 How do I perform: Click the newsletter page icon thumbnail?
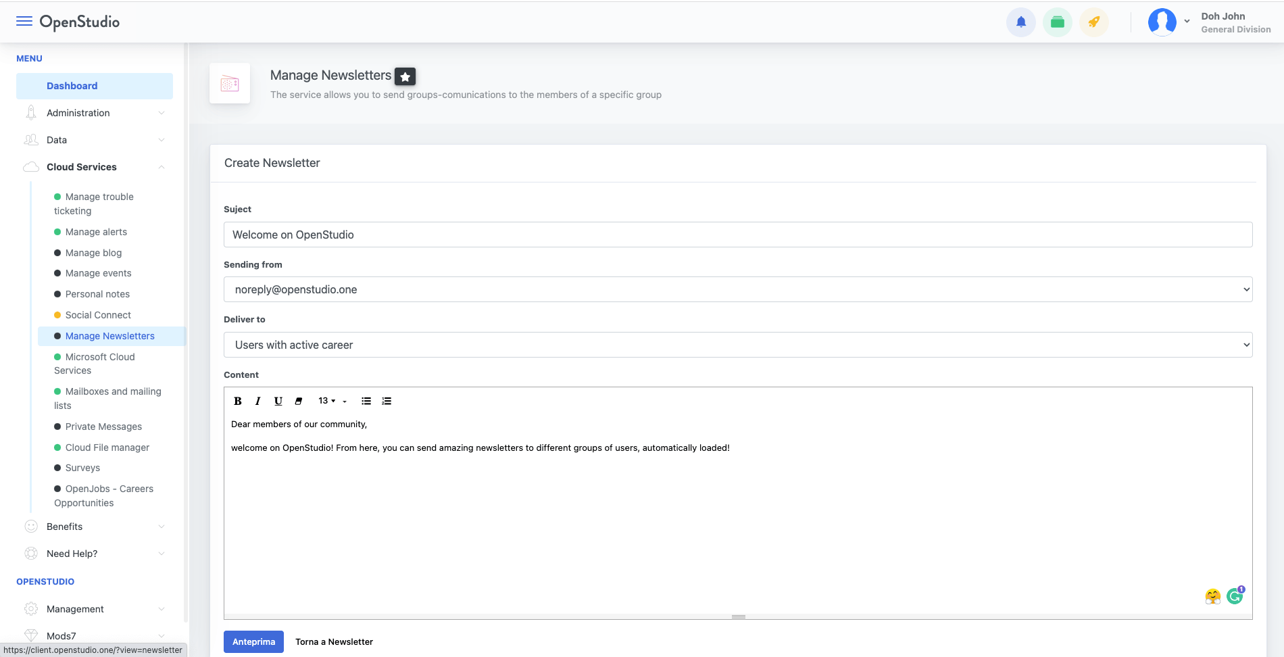pyautogui.click(x=230, y=84)
